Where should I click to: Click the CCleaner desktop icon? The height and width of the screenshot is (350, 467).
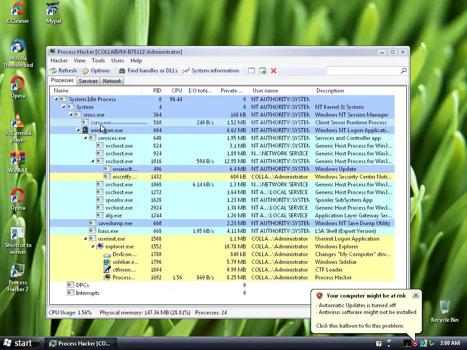18,13
